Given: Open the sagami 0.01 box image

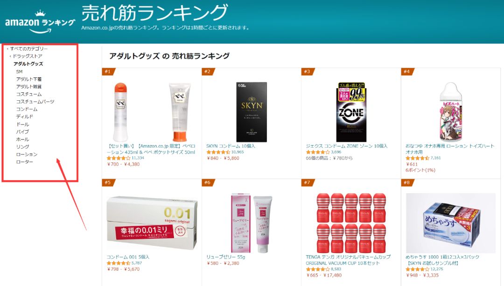Looking at the screenshot, I should point(152,223).
